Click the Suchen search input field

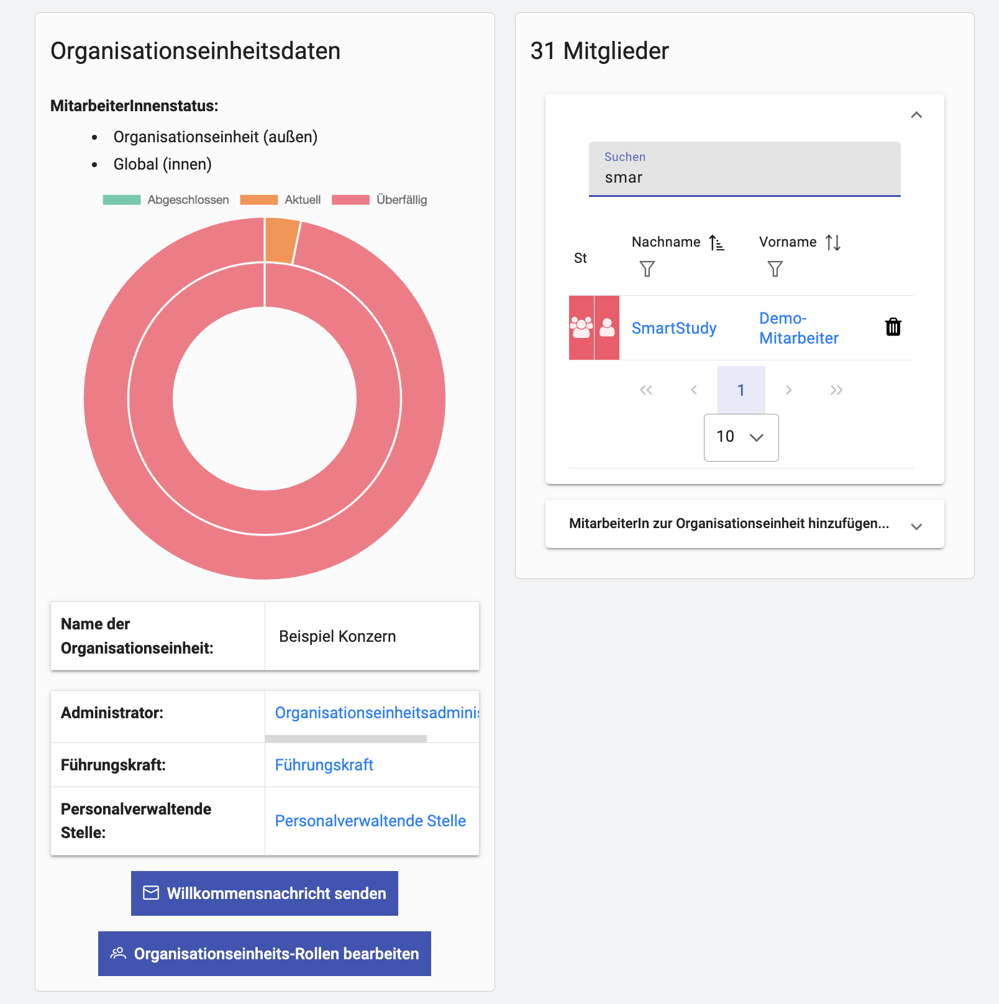(744, 177)
